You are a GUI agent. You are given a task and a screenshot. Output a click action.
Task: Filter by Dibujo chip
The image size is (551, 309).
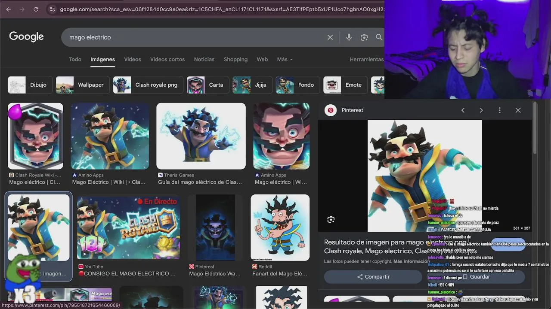(x=30, y=85)
